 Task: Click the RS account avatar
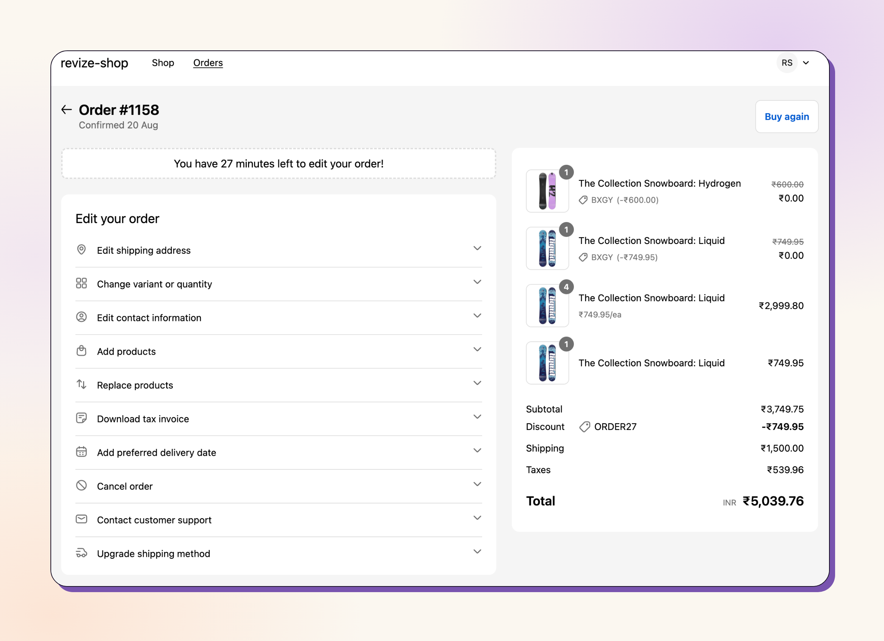pyautogui.click(x=787, y=63)
